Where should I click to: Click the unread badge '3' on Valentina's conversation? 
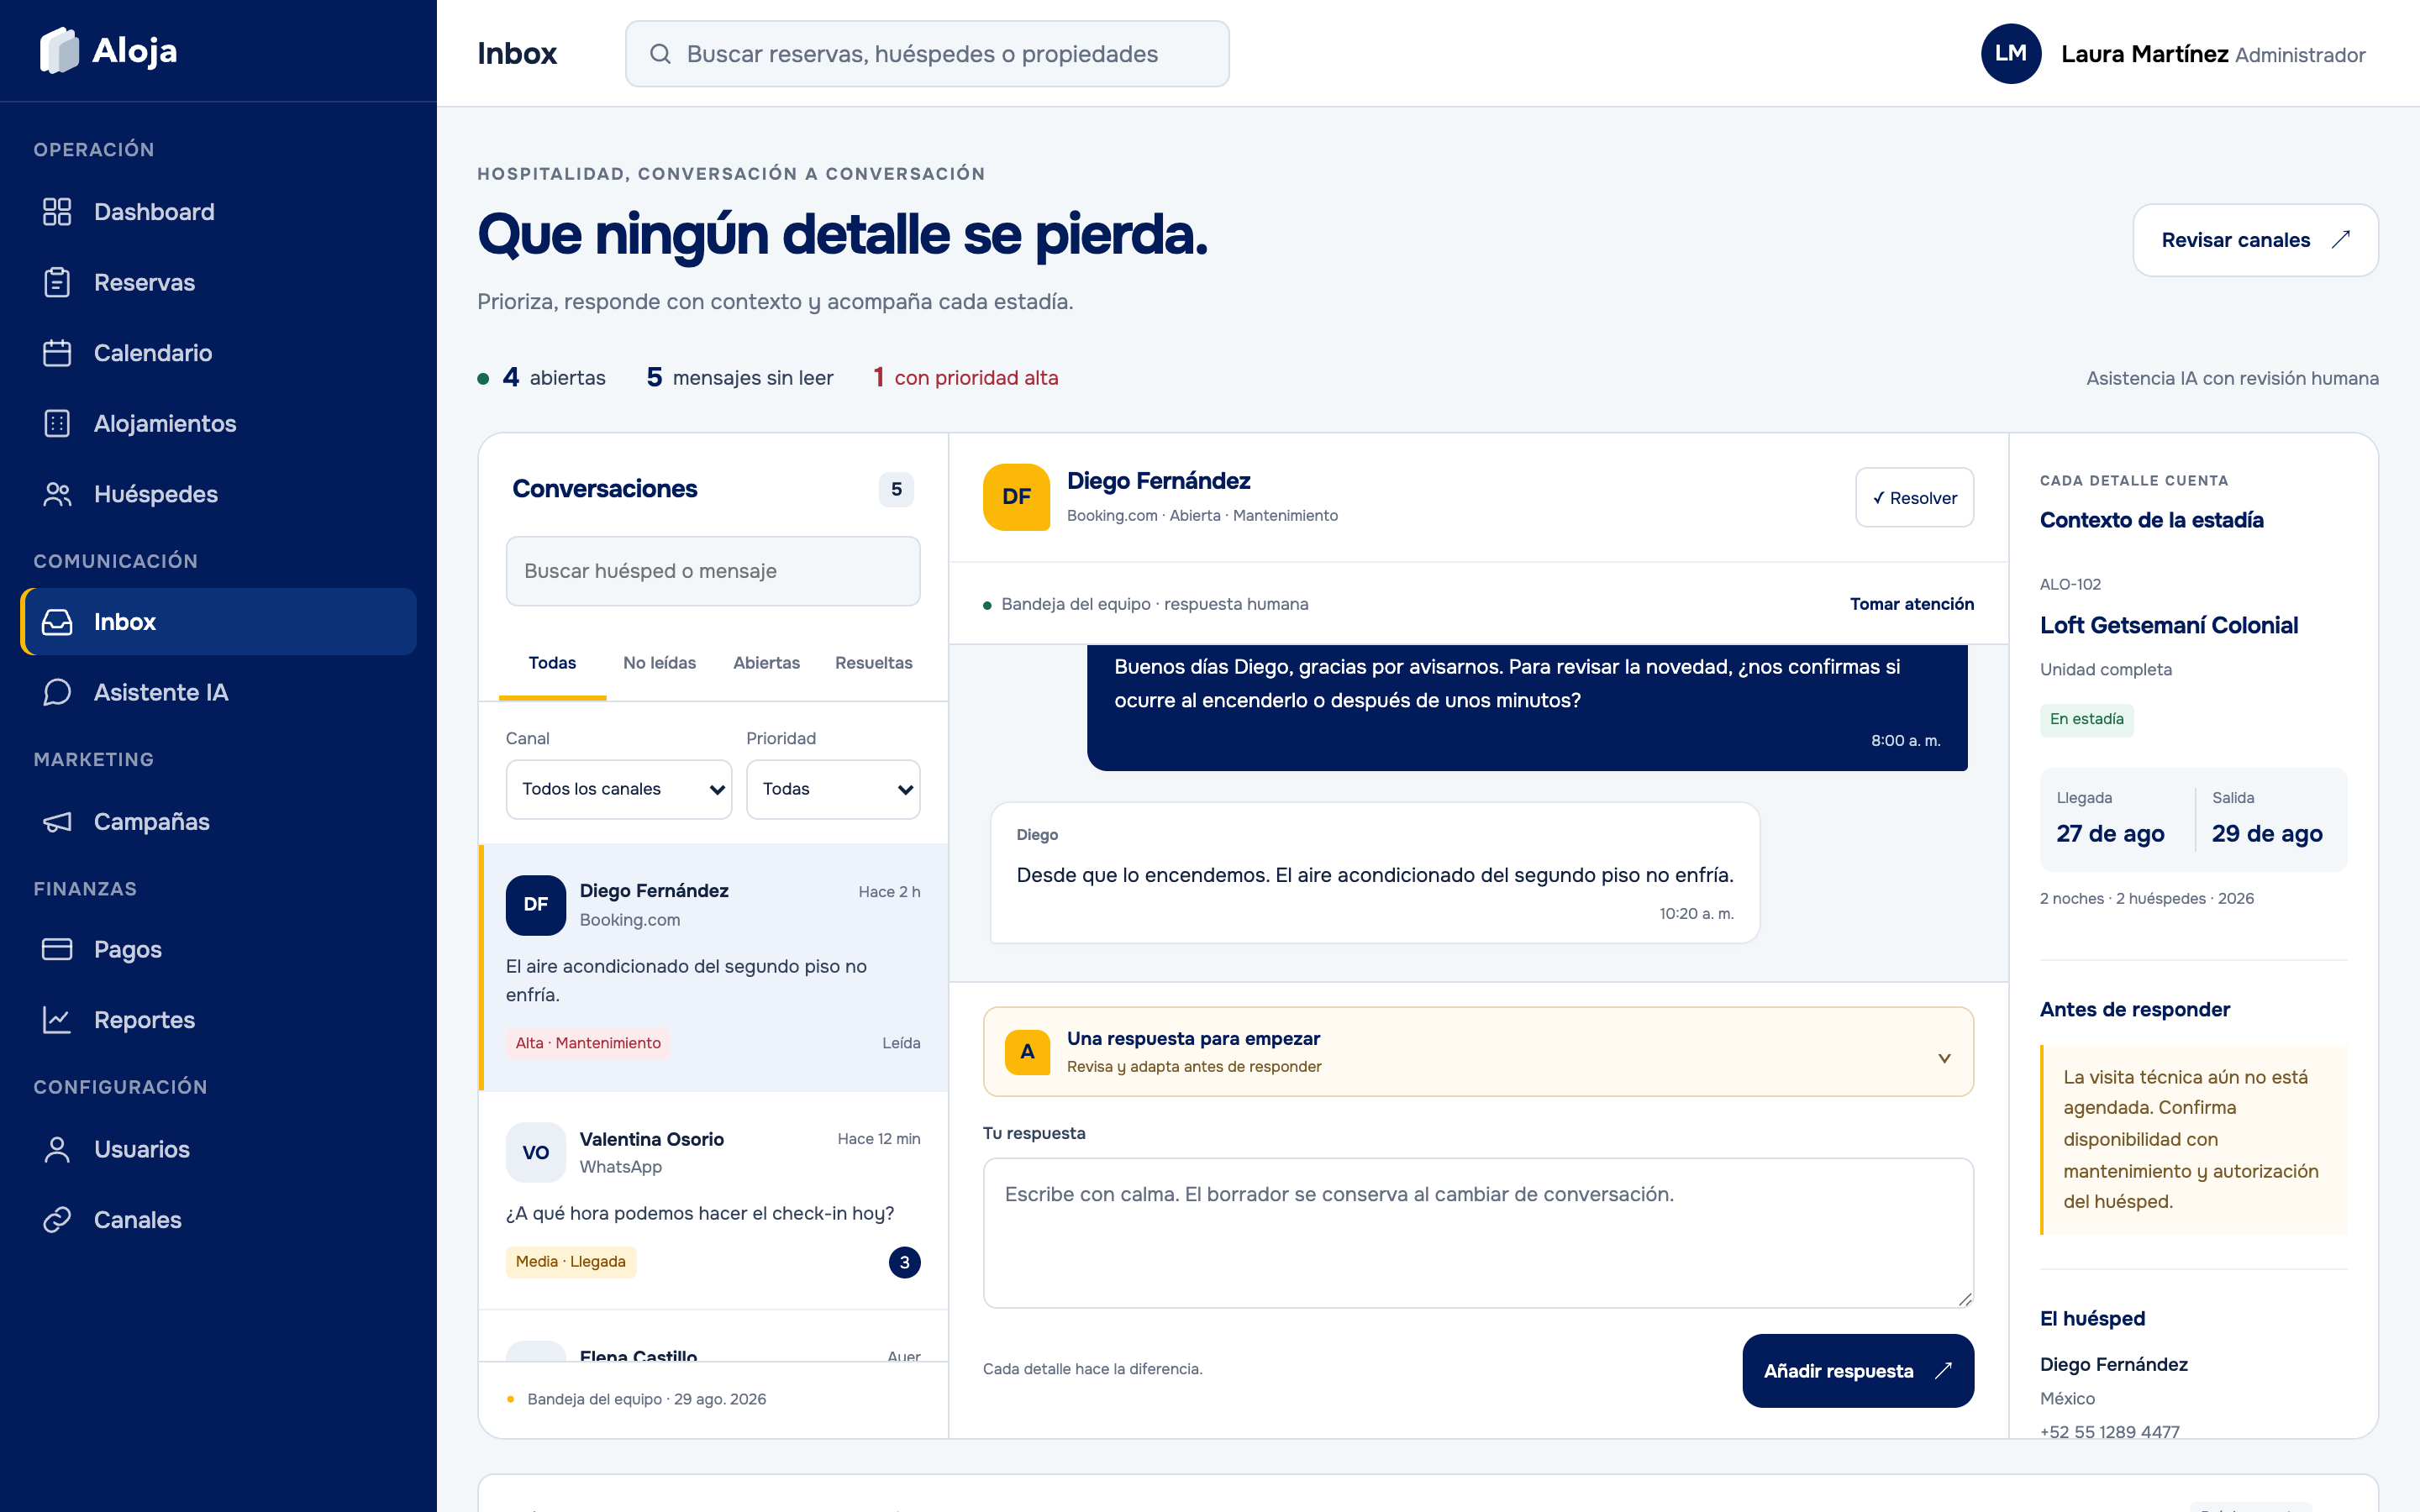pyautogui.click(x=904, y=1262)
